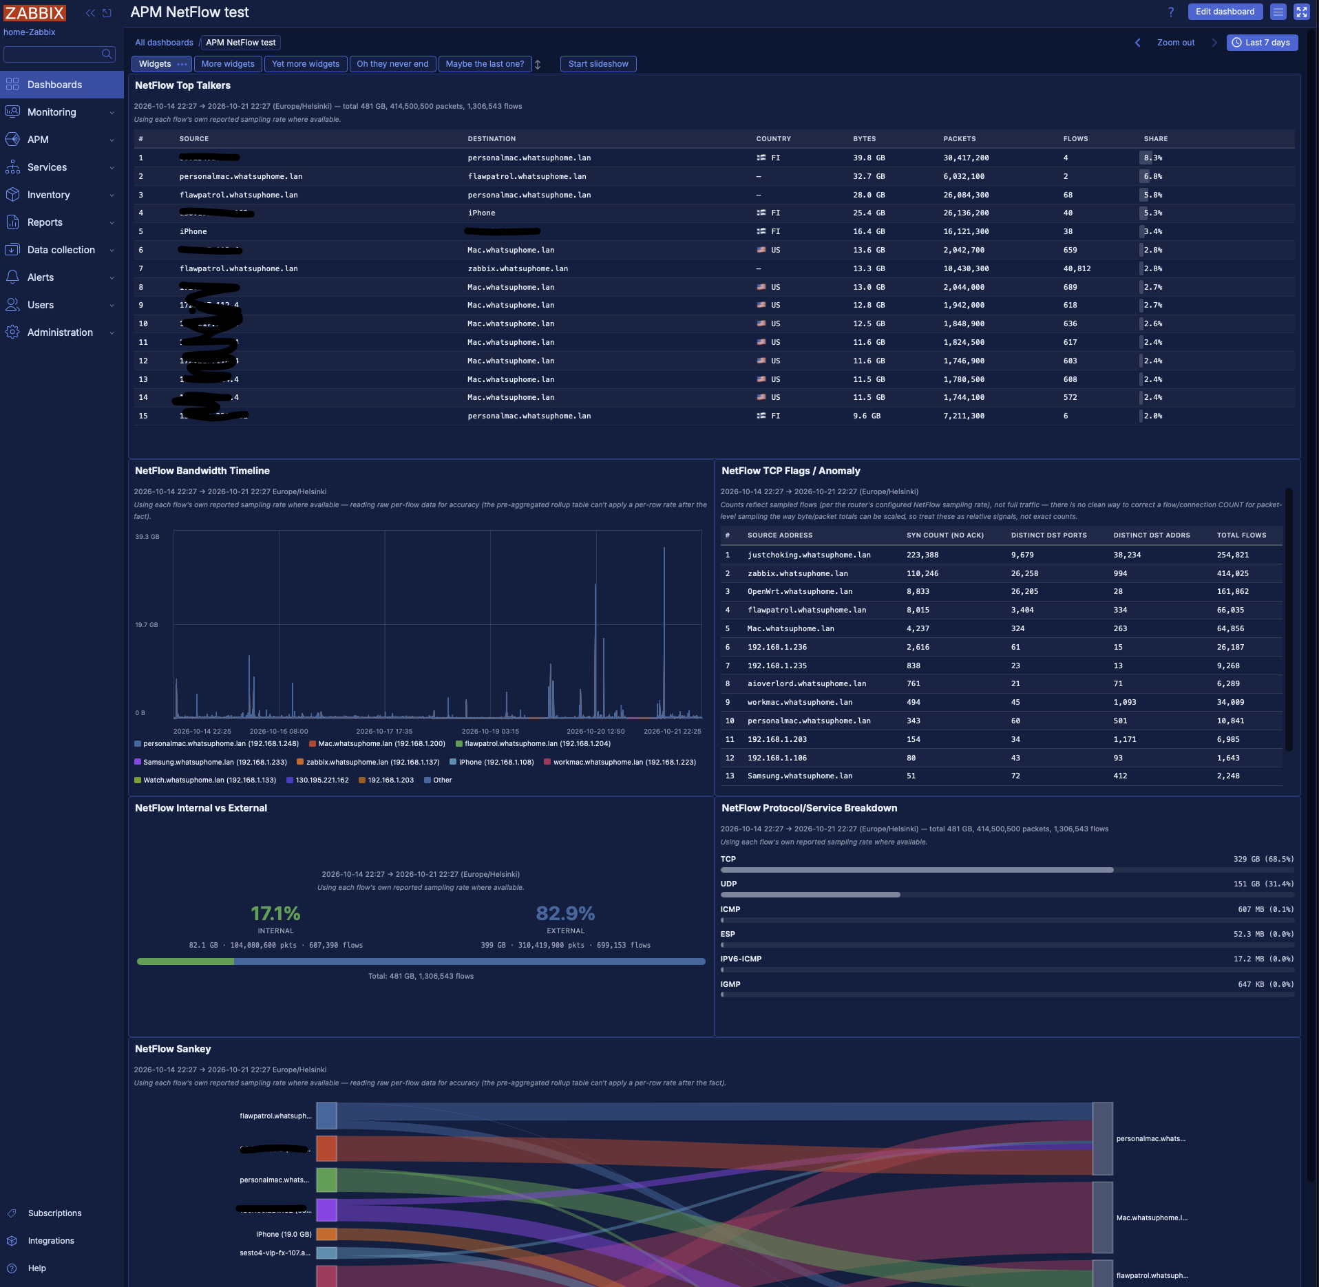This screenshot has height=1287, width=1319.
Task: Click Mac.whatsuphome.lan legend color swatch
Action: 313,744
